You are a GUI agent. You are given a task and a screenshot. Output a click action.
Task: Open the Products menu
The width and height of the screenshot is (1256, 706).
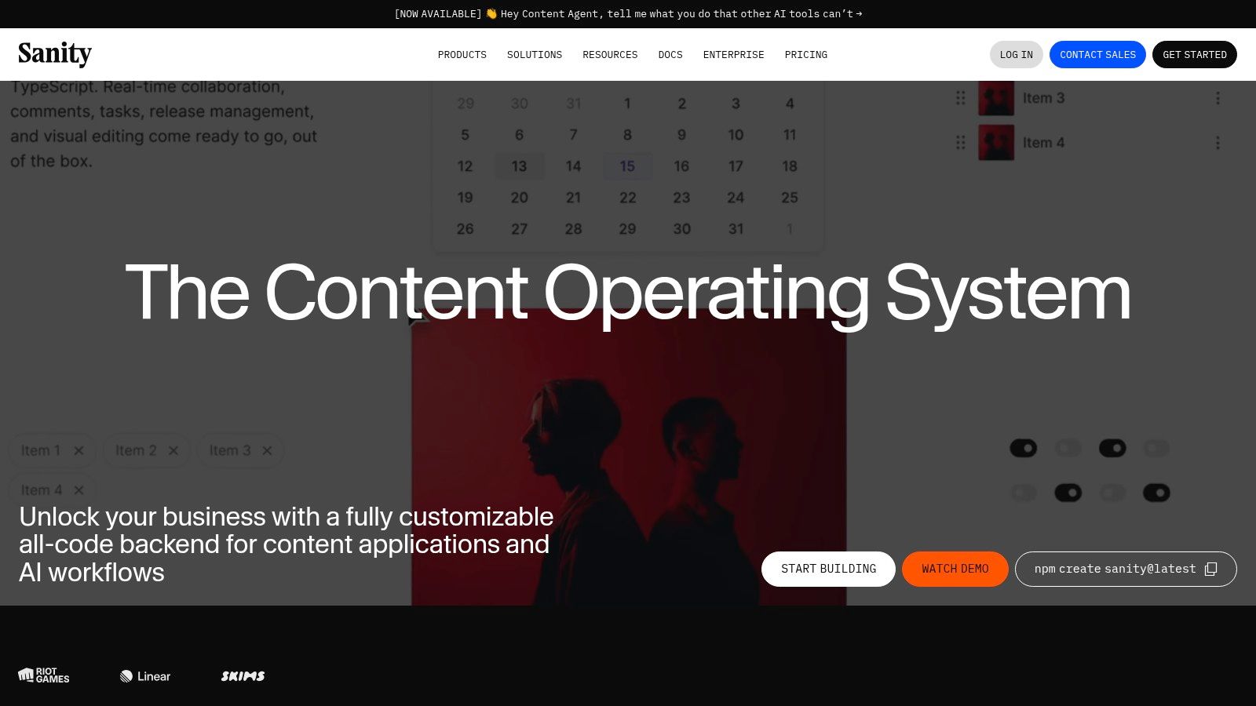coord(462,55)
